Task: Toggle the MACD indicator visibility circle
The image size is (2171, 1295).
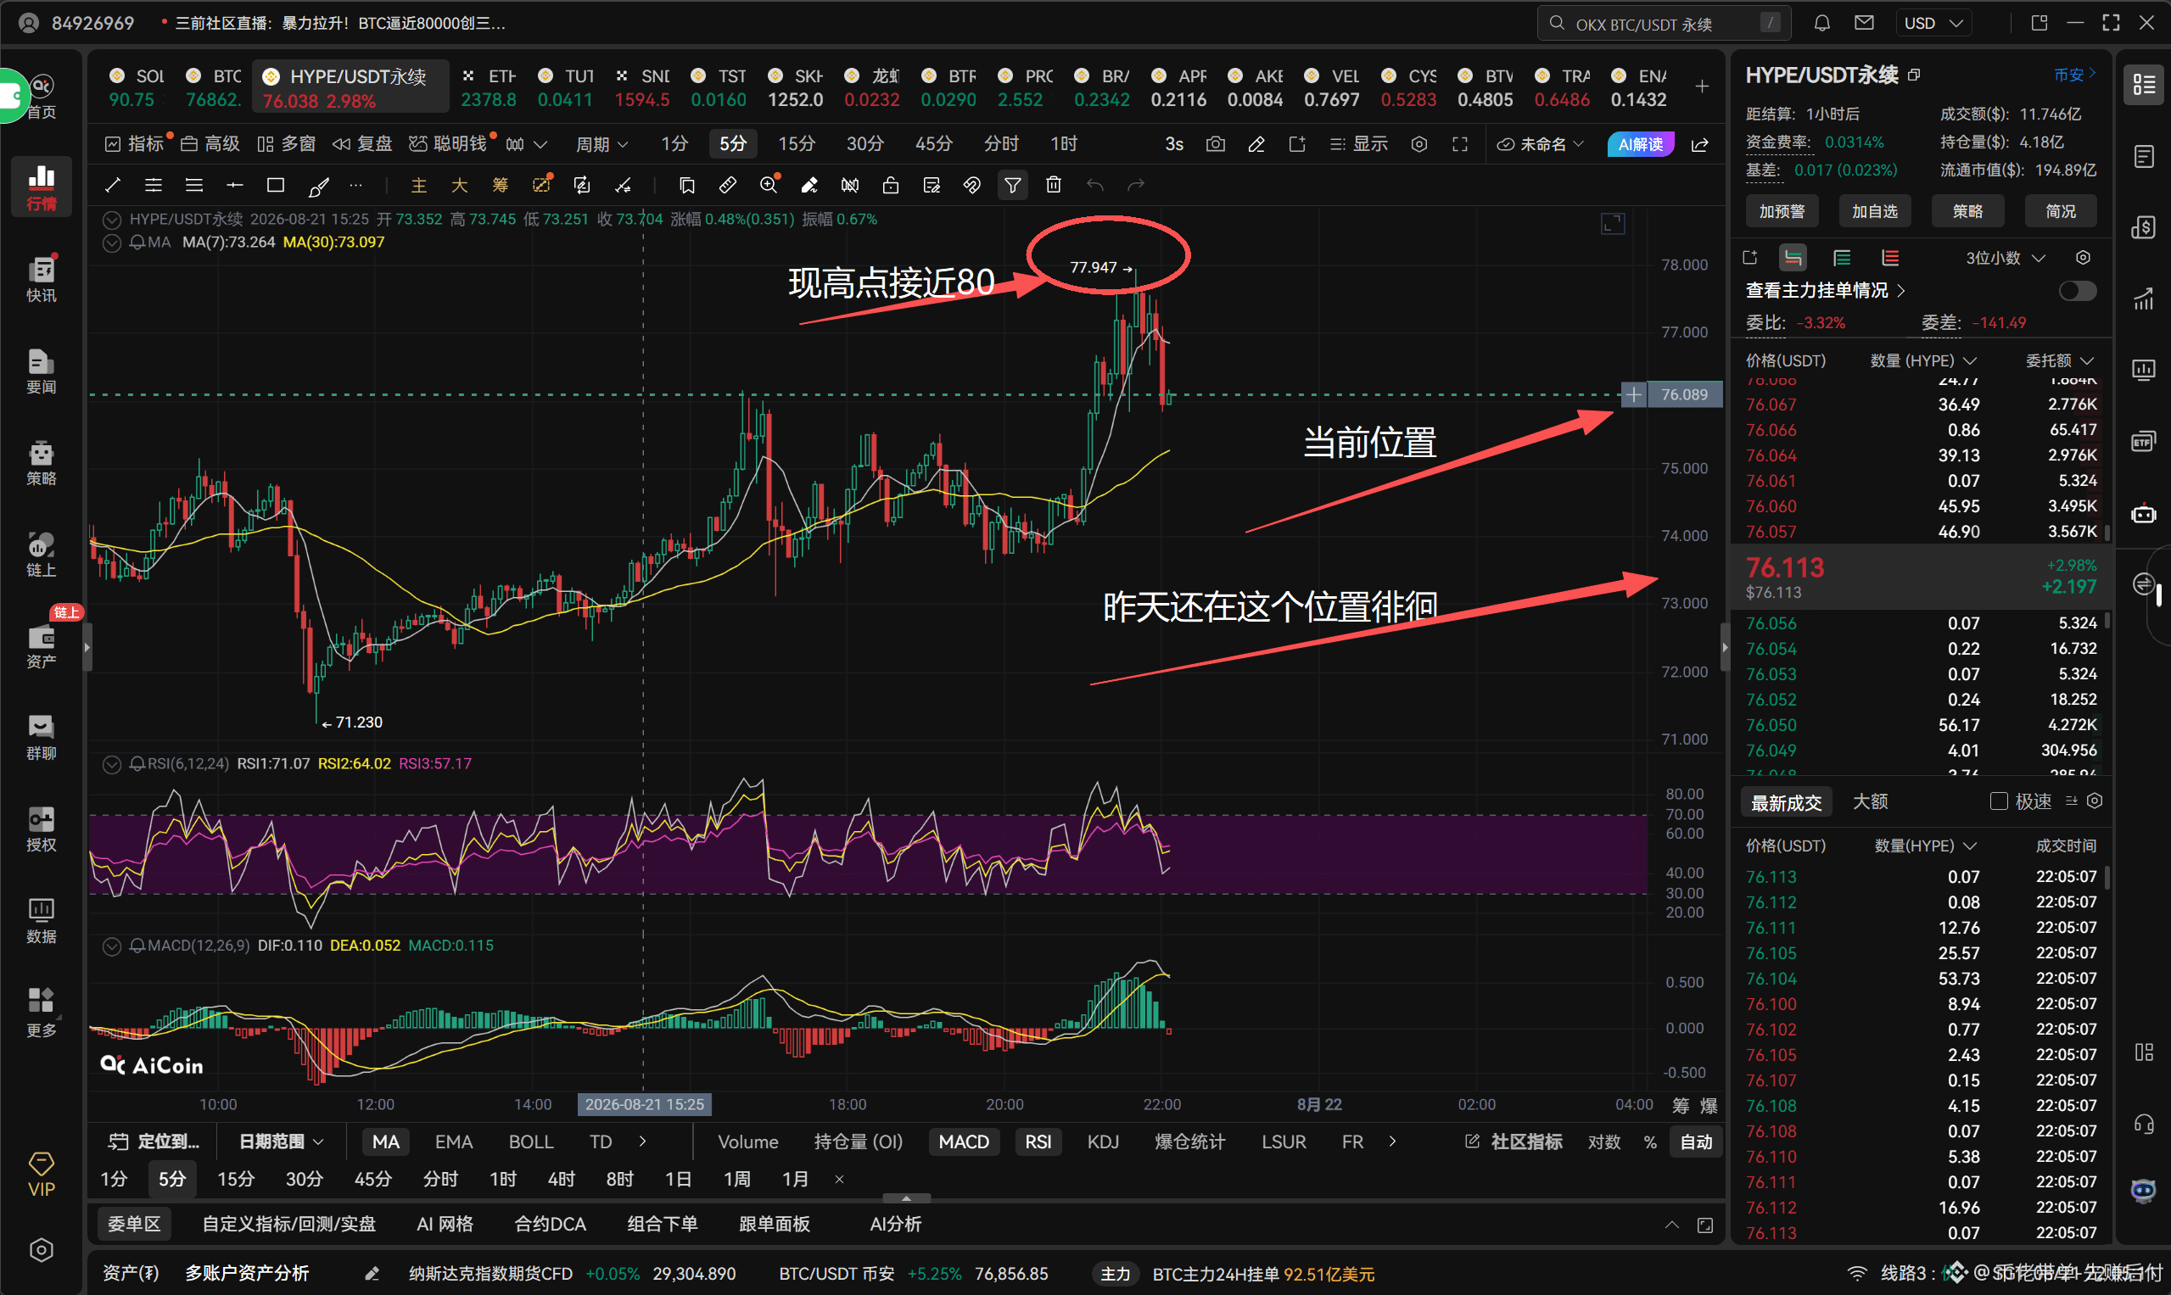Action: (x=112, y=946)
